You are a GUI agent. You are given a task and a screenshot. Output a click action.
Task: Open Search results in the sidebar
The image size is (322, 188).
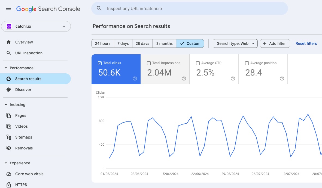pyautogui.click(x=35, y=79)
